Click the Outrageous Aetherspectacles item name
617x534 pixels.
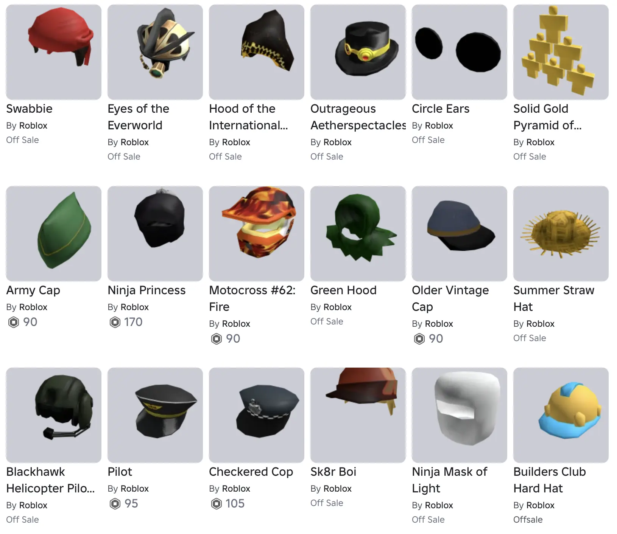tap(358, 117)
